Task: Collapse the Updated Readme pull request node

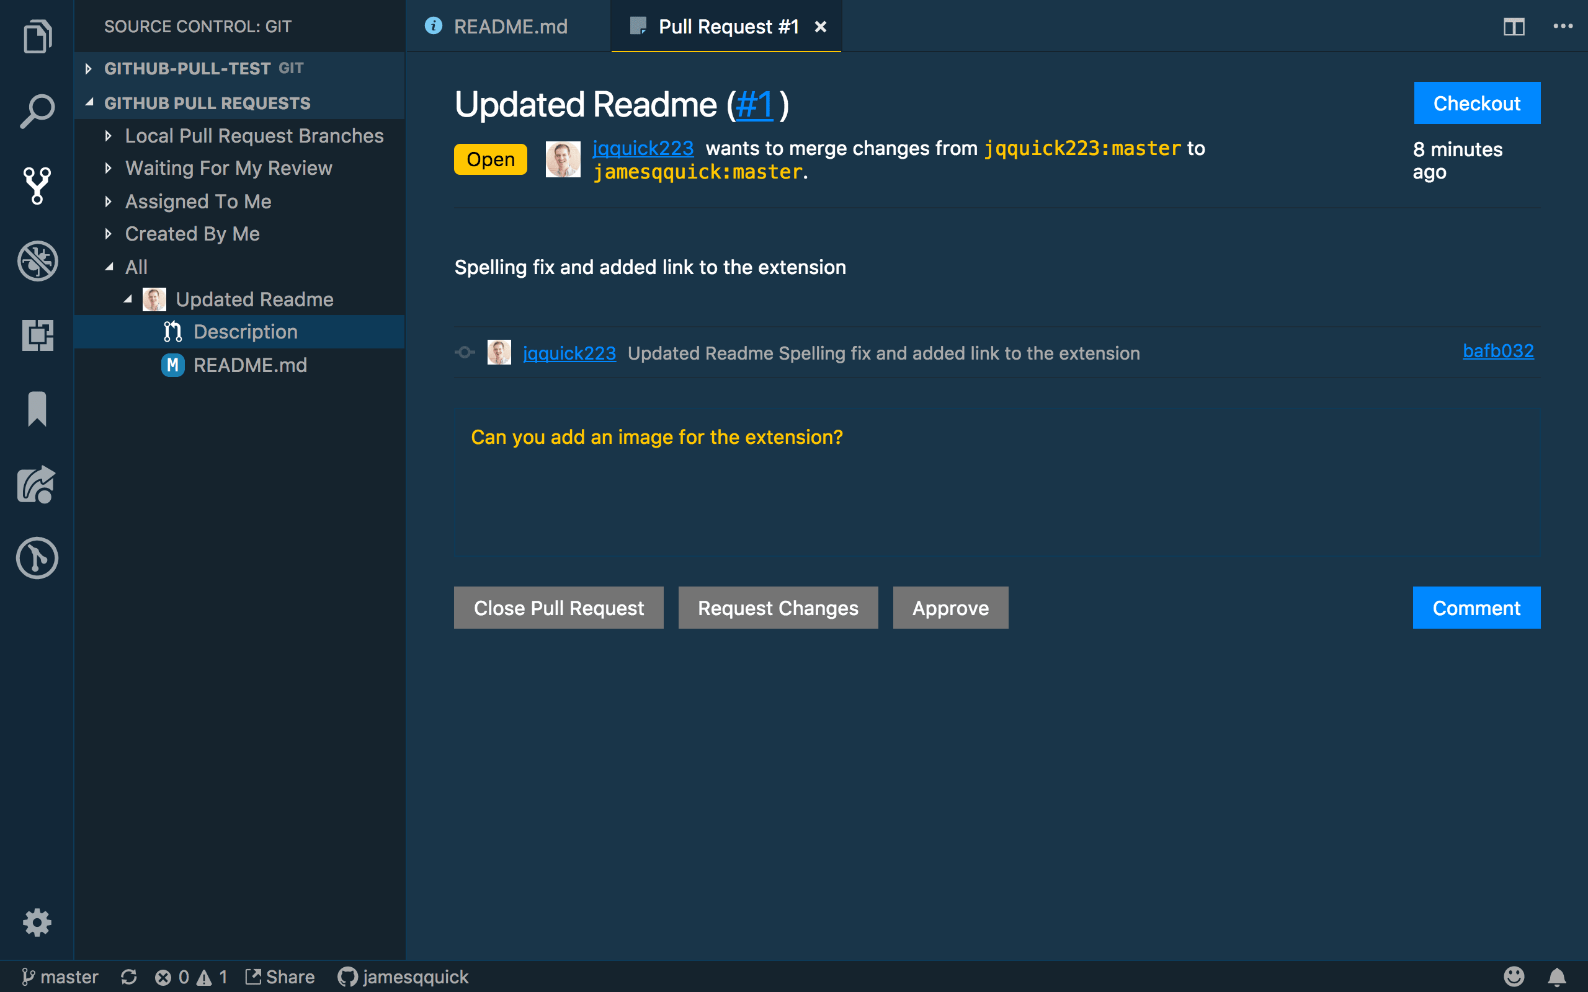Action: point(128,299)
